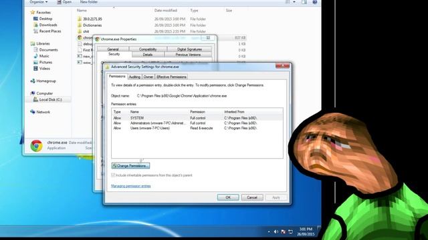The image size is (428, 240).
Task: Switch to the Auditing tab
Action: [x=134, y=77]
